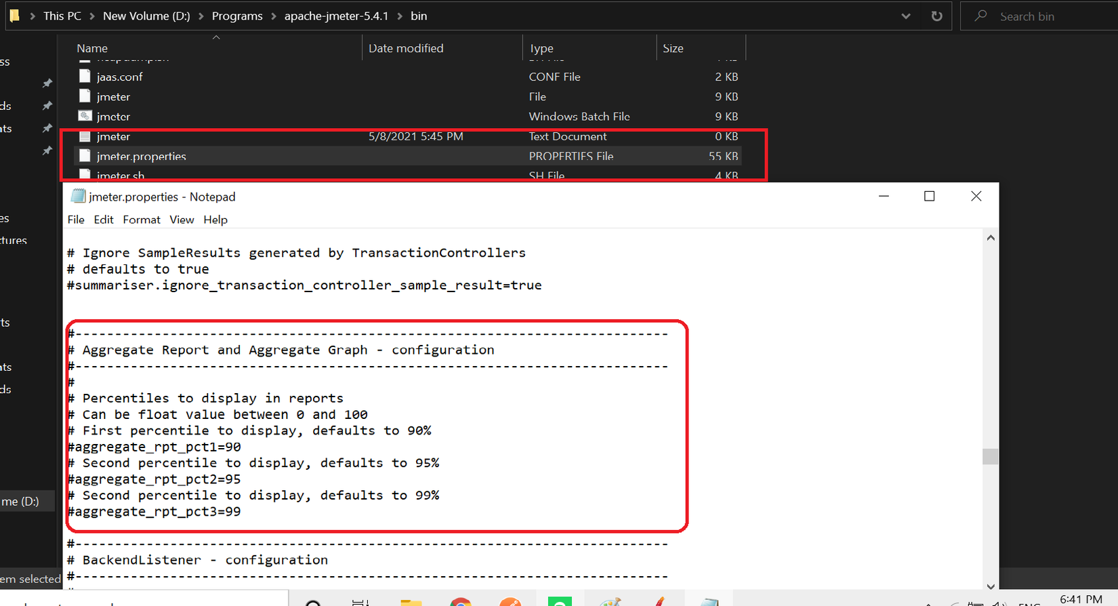Click the 'First percentile to display' comment line
The width and height of the screenshot is (1118, 606).
(249, 430)
